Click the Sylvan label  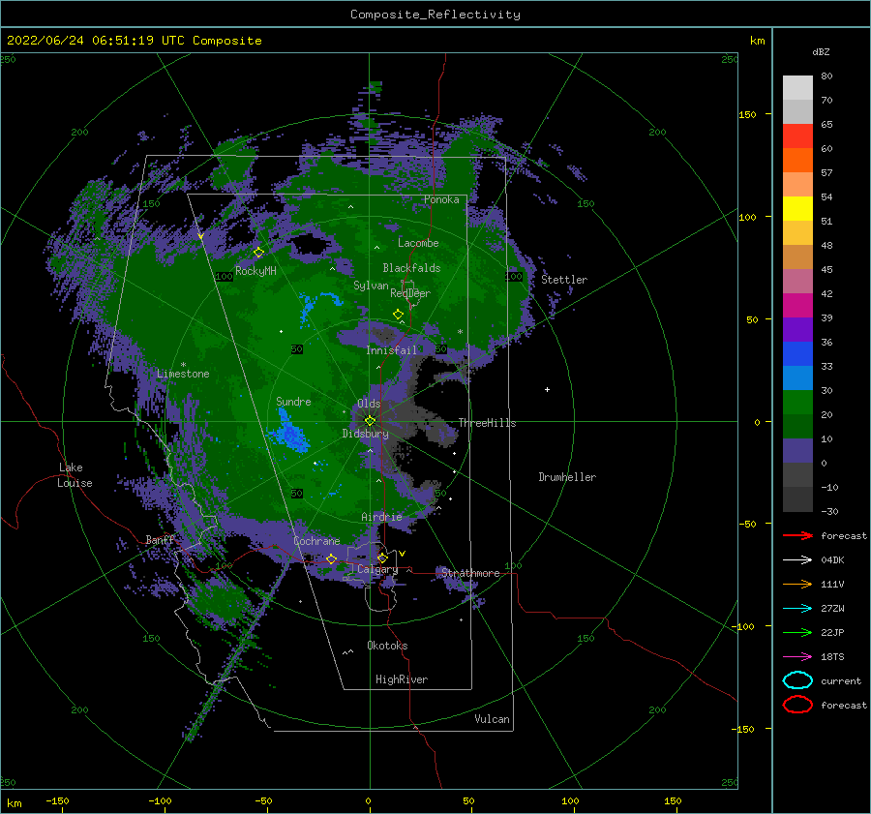371,286
